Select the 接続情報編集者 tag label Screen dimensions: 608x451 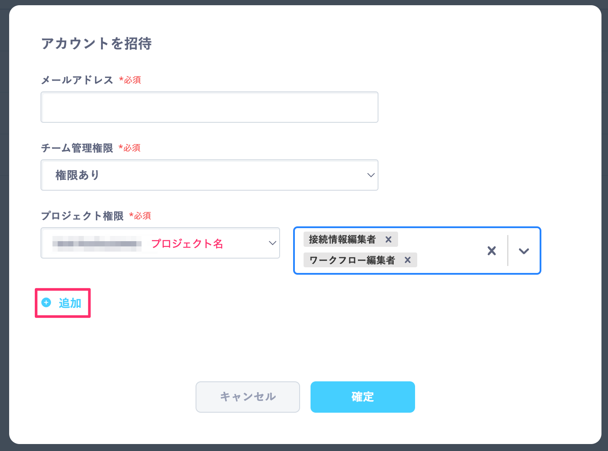pos(342,239)
